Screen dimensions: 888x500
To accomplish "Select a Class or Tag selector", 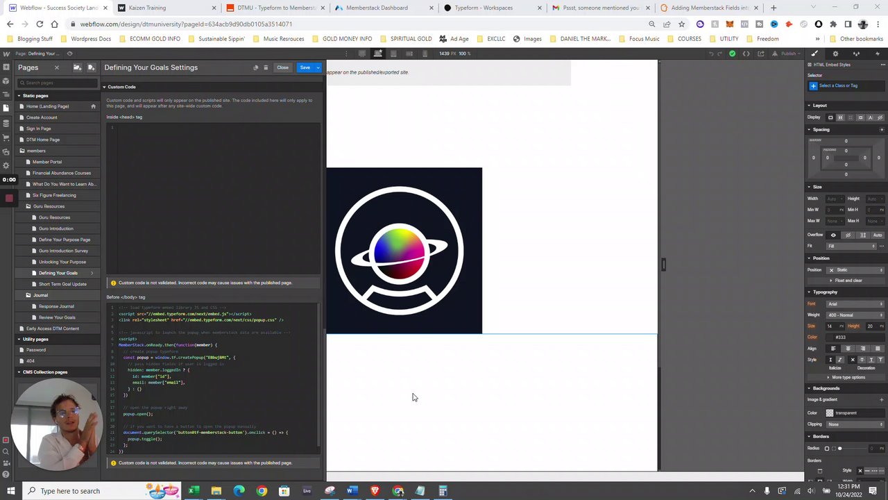I will (846, 85).
